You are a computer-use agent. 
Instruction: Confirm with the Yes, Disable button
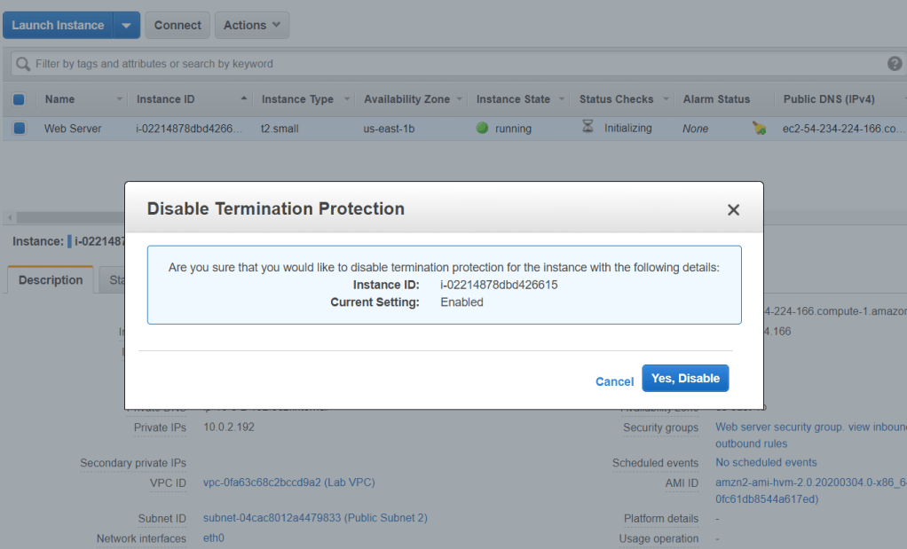coord(685,378)
